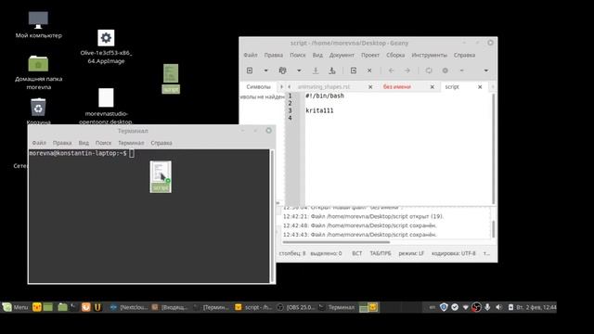Viewport: 594px width, 334px height.
Task: Open the Вид menu in Терминал
Action: [84, 143]
